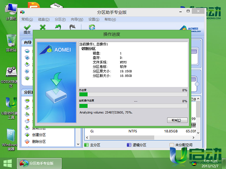Viewport: 226px width, 169px height.
Task: Click the partition list scroll-down arrow
Action: pos(198,133)
